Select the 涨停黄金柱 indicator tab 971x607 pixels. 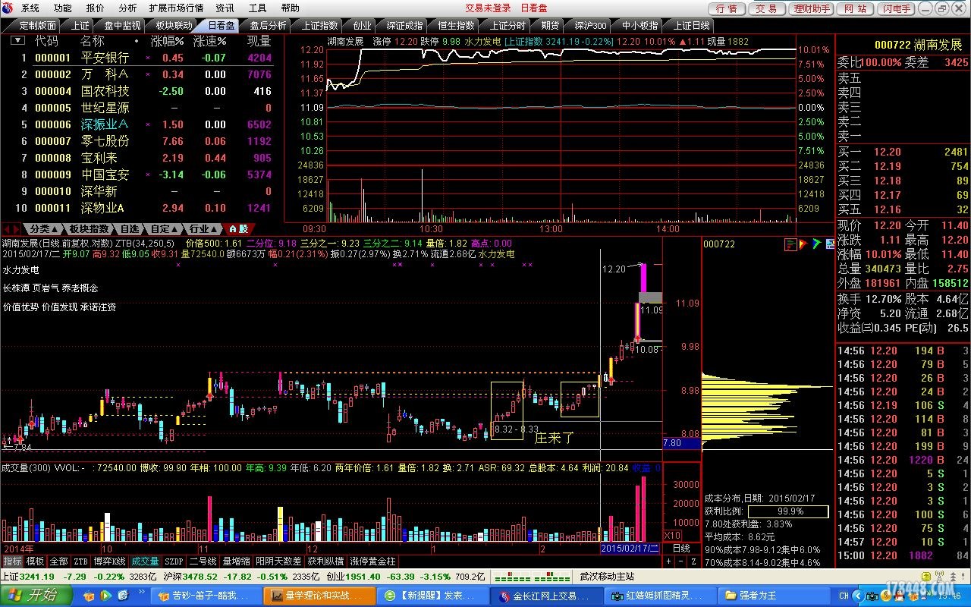tap(372, 561)
